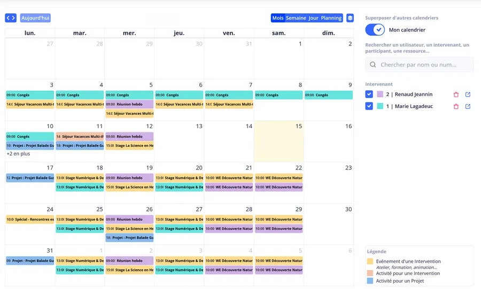Expand '+2 en plus' on day 10
This screenshot has width=481, height=289.
pyautogui.click(x=18, y=154)
